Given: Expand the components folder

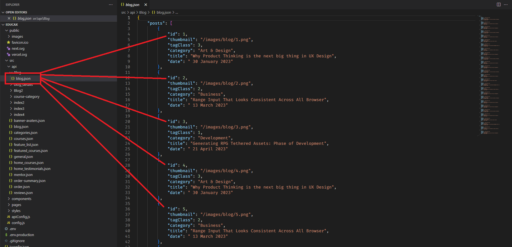Looking at the screenshot, I should pos(21,199).
